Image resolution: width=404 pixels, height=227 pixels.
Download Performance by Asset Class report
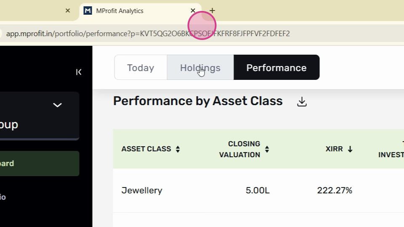(302, 102)
